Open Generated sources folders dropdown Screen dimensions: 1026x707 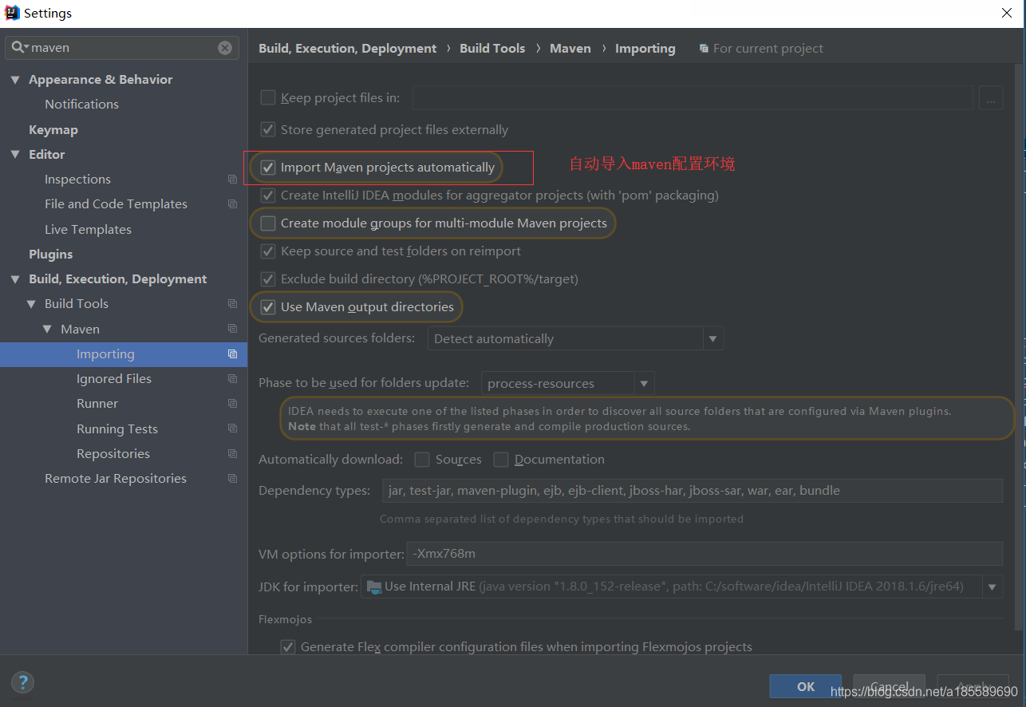pos(713,339)
